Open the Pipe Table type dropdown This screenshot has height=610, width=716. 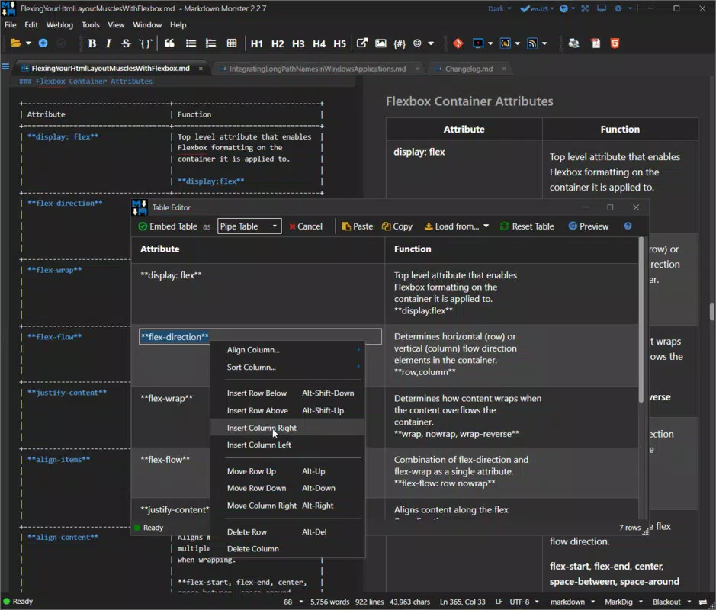coord(249,226)
